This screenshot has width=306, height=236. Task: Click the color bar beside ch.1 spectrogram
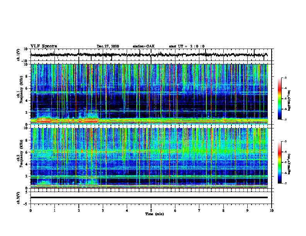click(x=279, y=99)
